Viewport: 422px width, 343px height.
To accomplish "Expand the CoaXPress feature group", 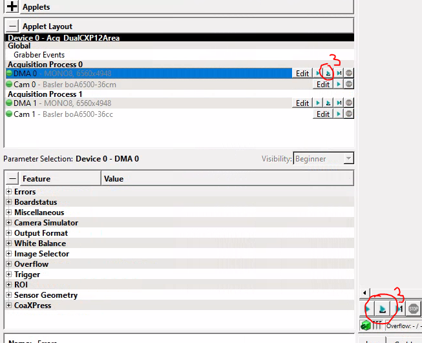I will (8, 306).
